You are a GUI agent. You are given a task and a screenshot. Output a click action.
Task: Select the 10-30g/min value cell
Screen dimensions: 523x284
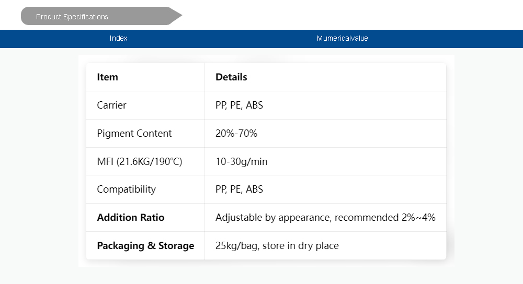[x=242, y=162]
